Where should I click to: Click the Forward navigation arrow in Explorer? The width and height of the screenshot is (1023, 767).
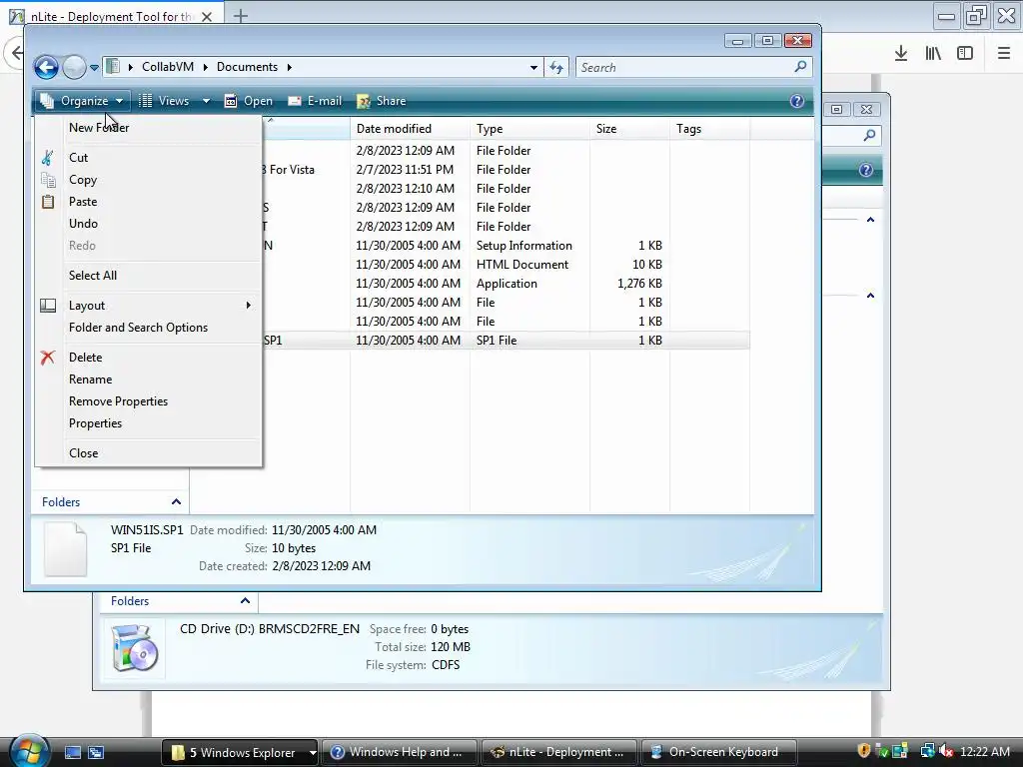[74, 67]
